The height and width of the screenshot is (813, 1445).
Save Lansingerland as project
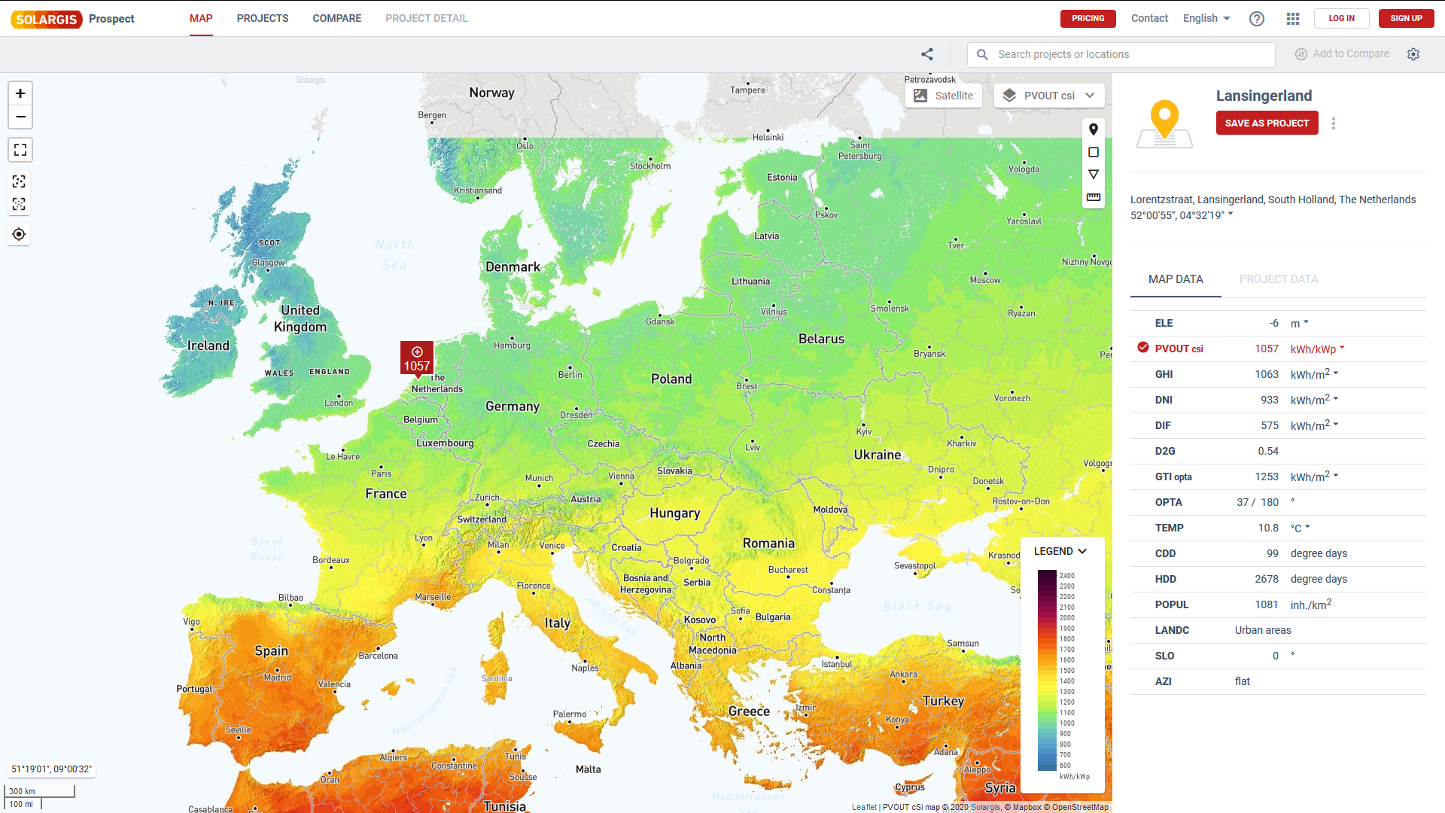click(1267, 123)
